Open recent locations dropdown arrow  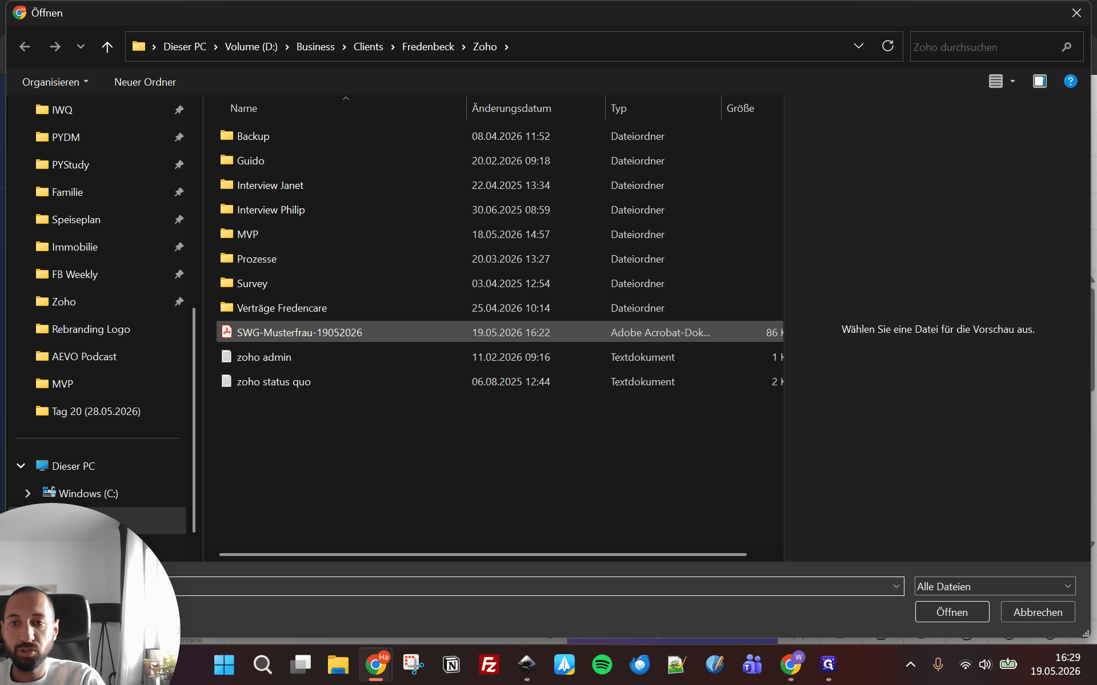81,47
